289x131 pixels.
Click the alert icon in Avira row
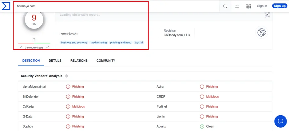(202, 87)
